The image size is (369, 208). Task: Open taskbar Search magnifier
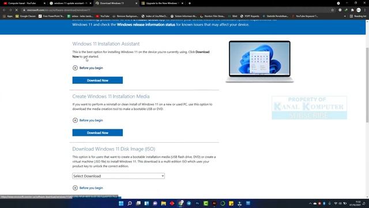click(129, 203)
